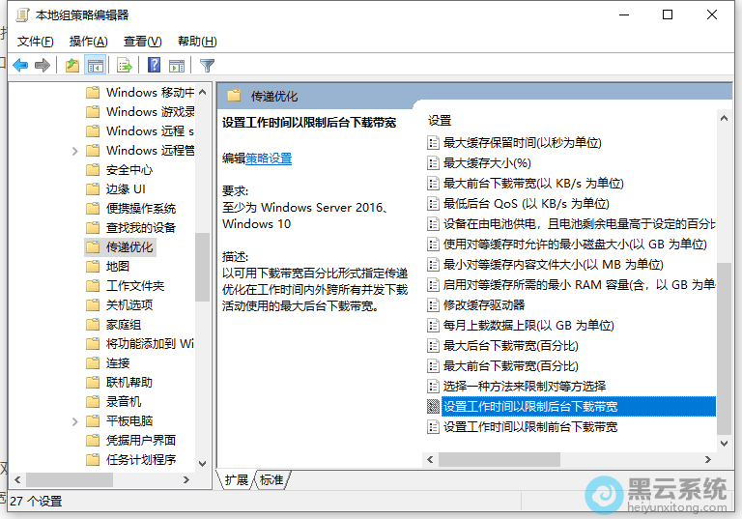Switch to the 标准 tab
This screenshot has width=742, height=519.
click(x=272, y=480)
